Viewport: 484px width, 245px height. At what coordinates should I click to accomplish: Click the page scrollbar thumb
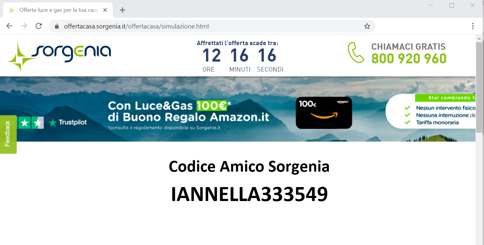(479, 87)
